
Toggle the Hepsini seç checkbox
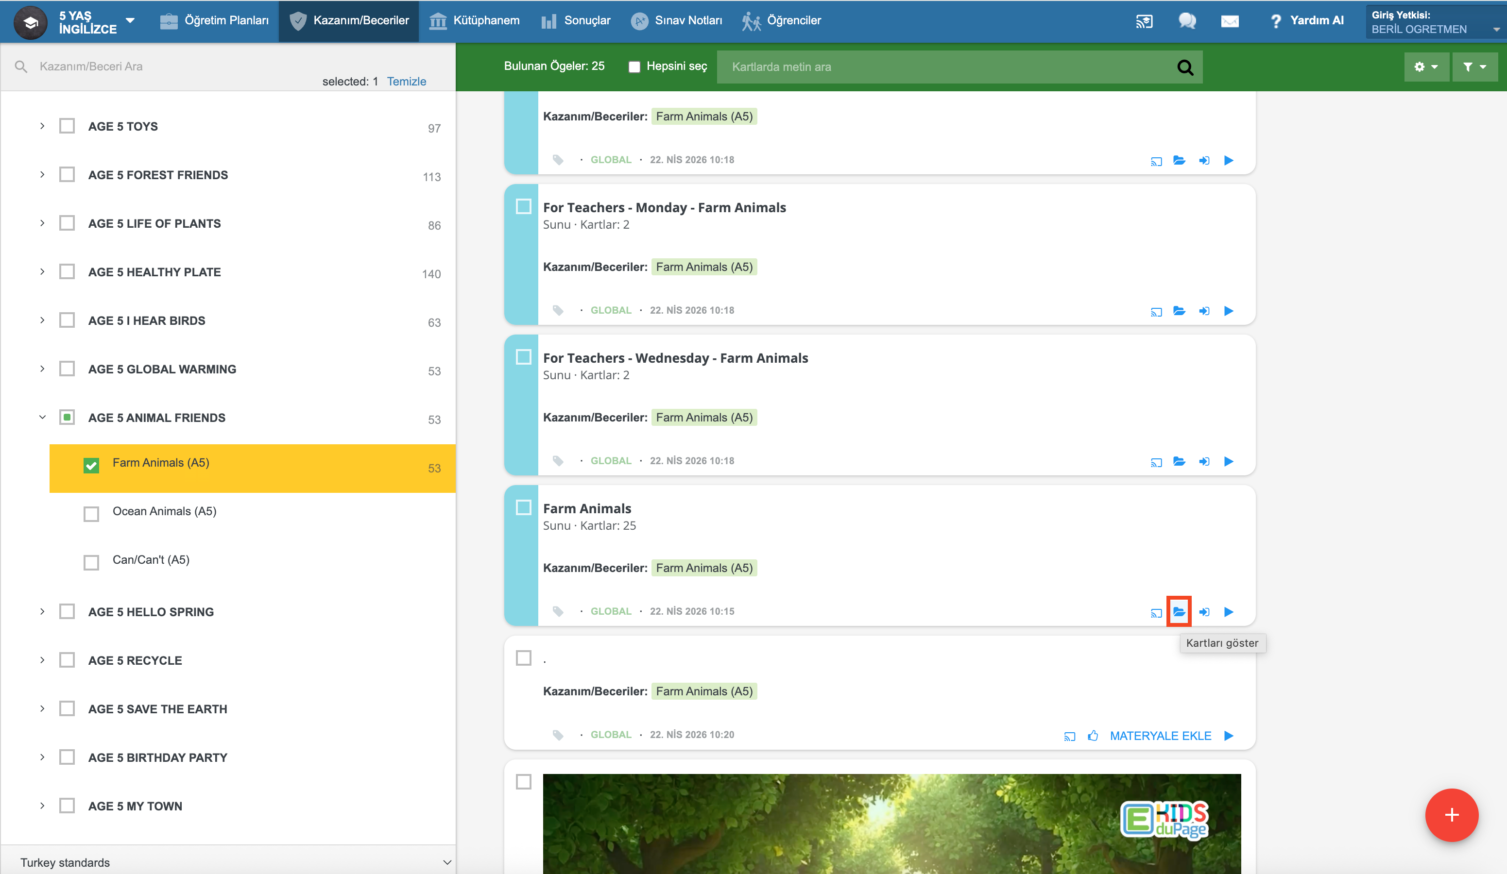(x=634, y=67)
